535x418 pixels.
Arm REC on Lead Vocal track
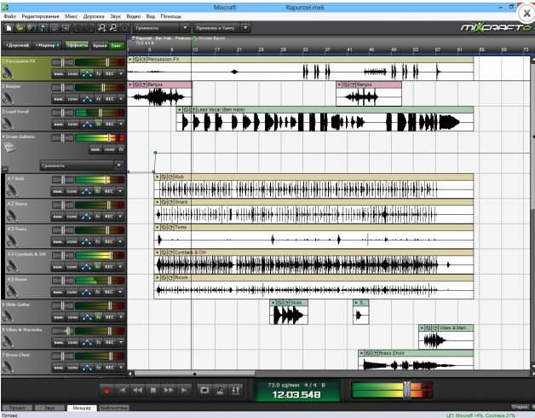(110, 124)
